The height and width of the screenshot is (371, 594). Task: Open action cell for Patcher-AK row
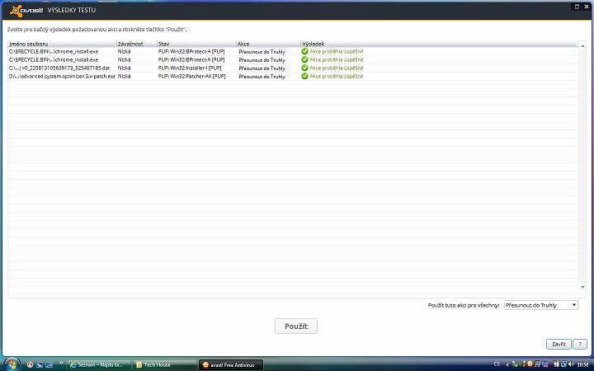coord(262,77)
